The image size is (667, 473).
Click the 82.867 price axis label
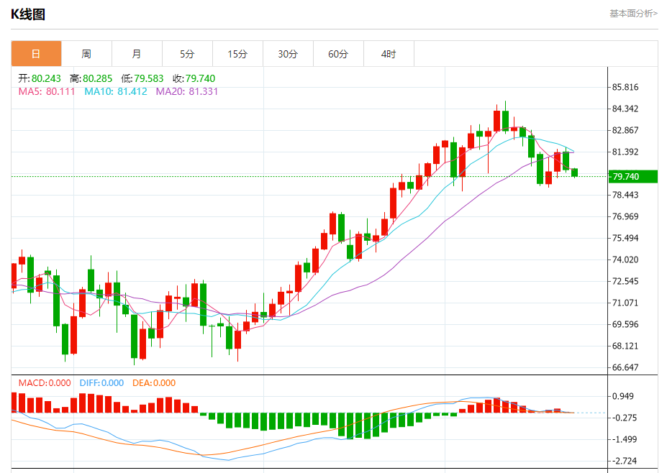click(x=625, y=130)
